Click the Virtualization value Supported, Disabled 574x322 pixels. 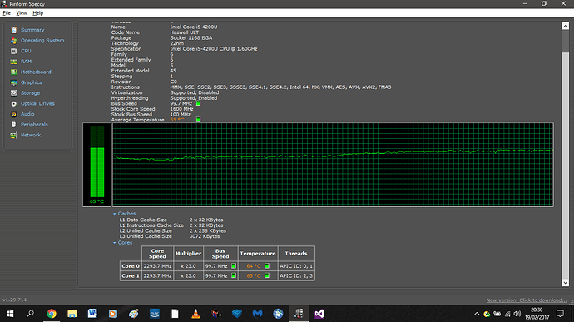(195, 92)
